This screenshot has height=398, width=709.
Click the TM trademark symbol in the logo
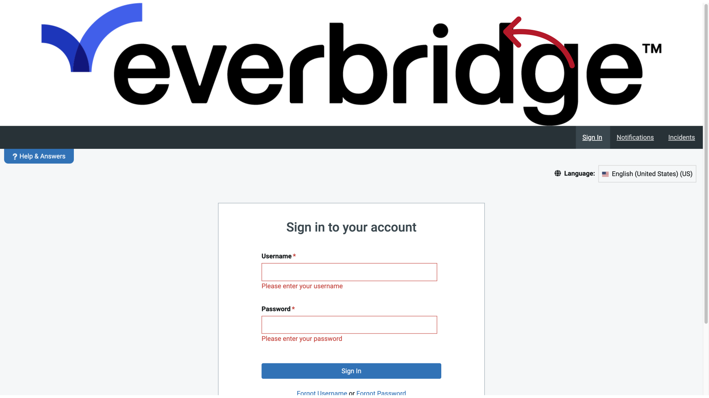pos(652,49)
